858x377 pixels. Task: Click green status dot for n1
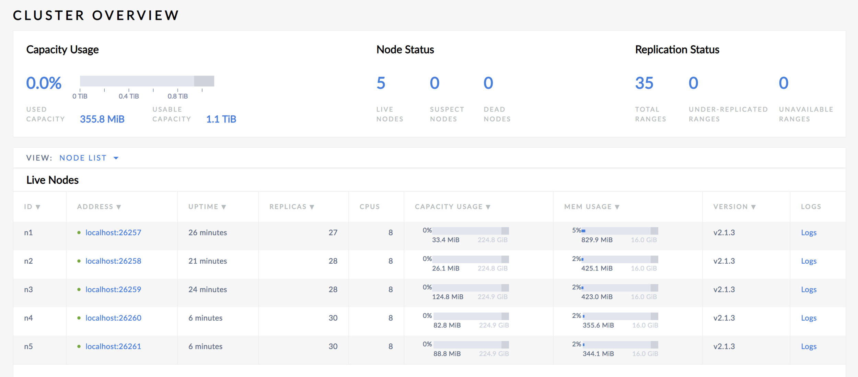click(x=79, y=233)
